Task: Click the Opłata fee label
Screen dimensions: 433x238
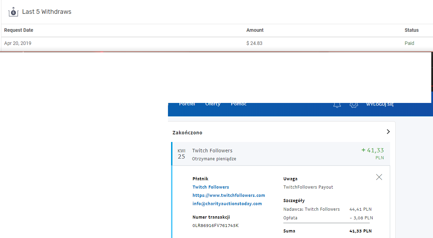Action: (290, 218)
